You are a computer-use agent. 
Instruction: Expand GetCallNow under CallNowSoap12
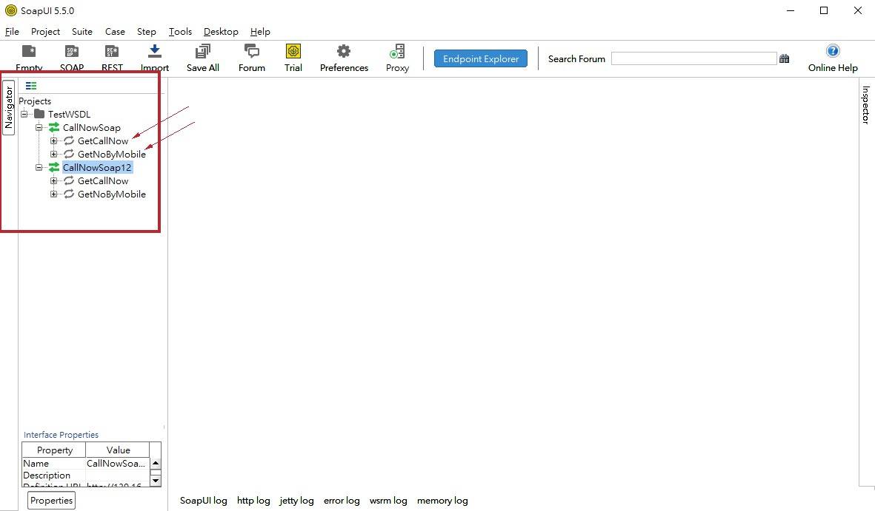53,180
